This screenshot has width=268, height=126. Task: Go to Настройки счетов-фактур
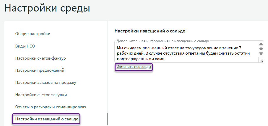pos(40,58)
